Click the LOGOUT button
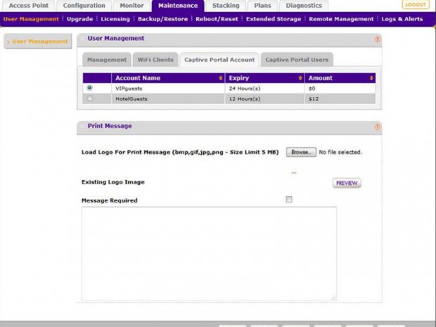 click(x=416, y=5)
